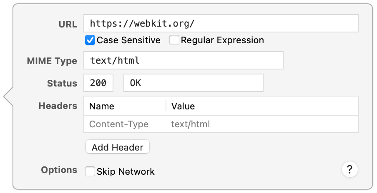Click the URL label
The image size is (377, 193).
[68, 24]
